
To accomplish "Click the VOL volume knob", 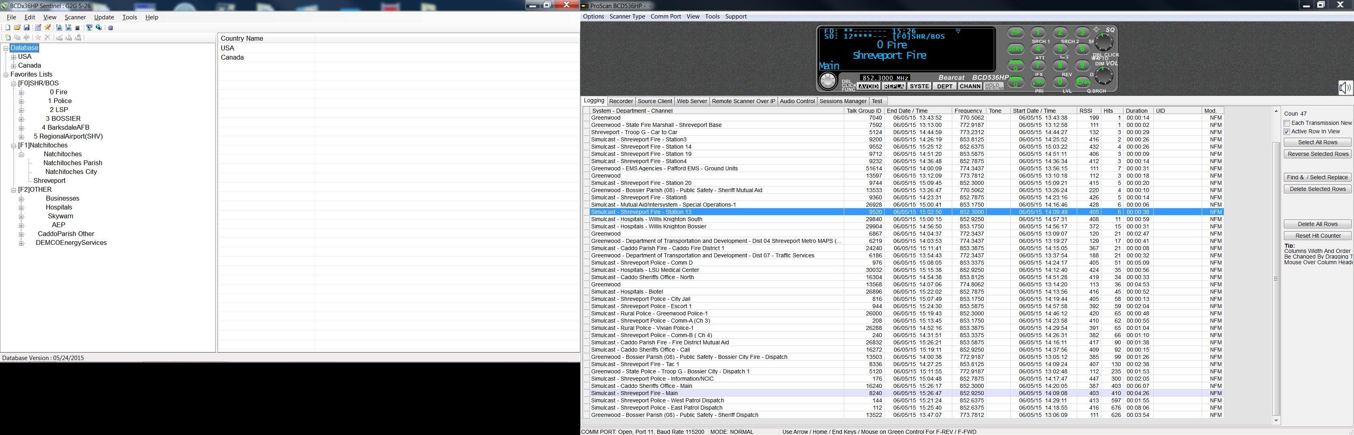I will coord(1104,76).
